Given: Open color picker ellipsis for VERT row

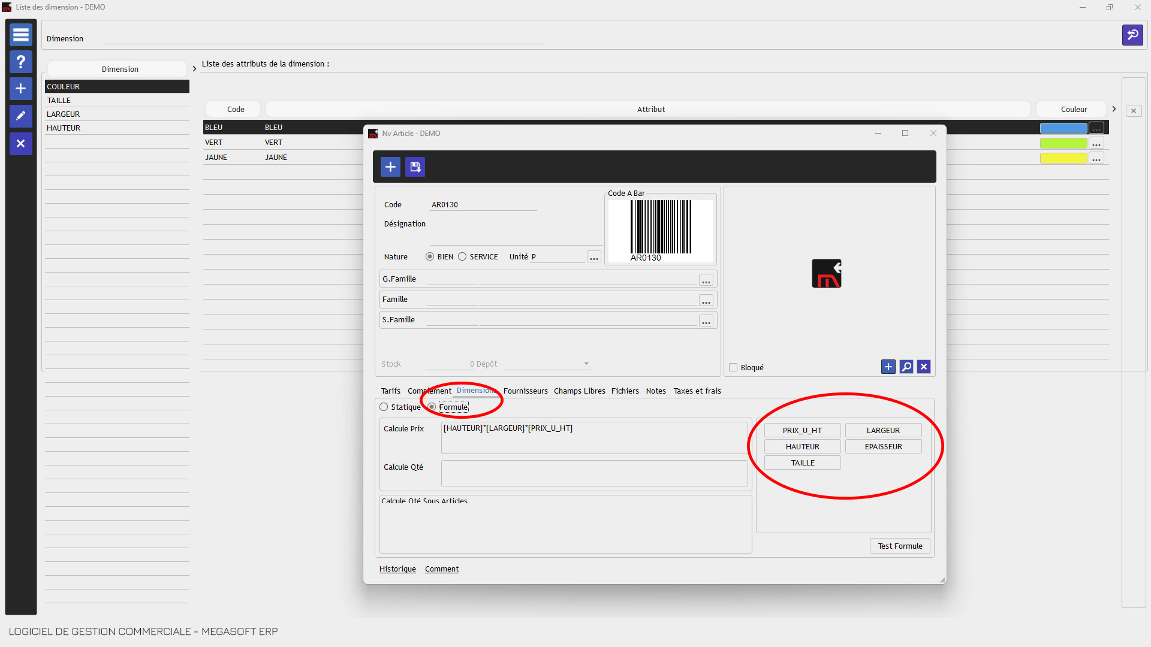Looking at the screenshot, I should point(1096,143).
